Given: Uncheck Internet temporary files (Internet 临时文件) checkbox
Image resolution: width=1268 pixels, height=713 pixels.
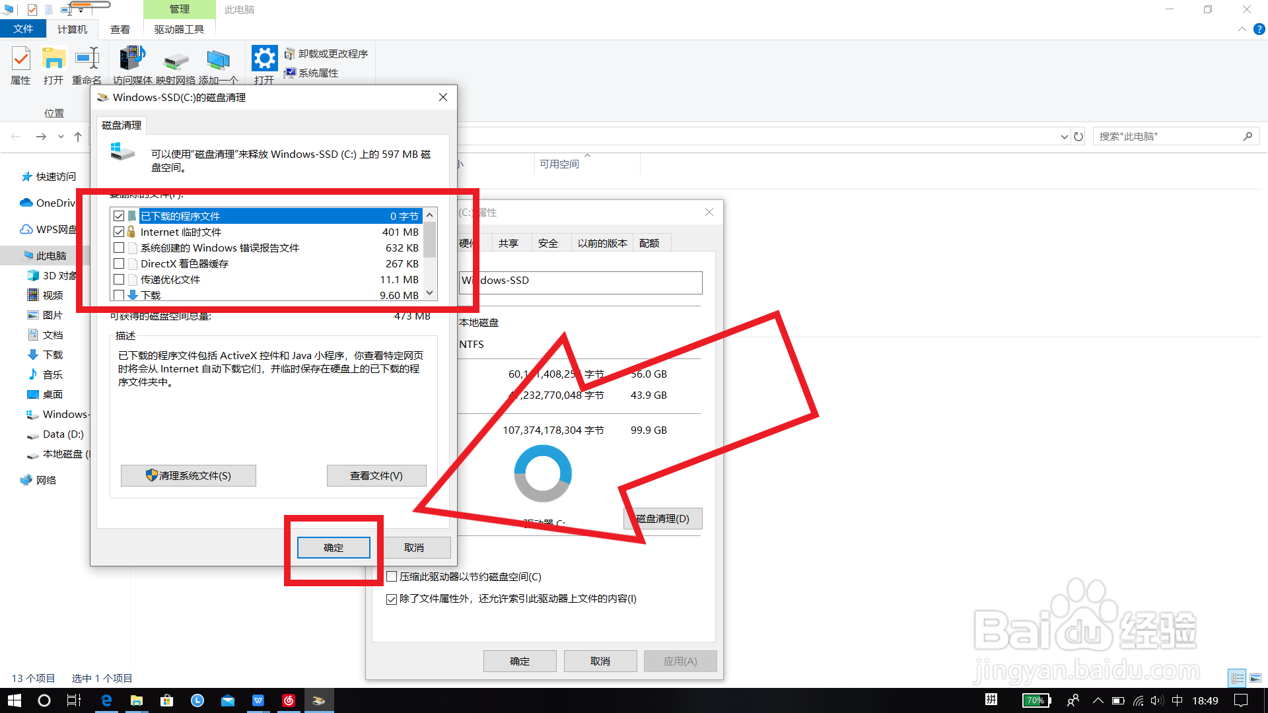Looking at the screenshot, I should 119,232.
